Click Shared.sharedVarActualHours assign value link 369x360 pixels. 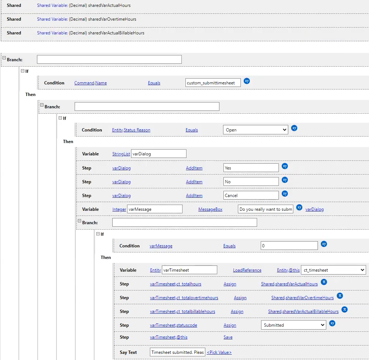(x=289, y=284)
